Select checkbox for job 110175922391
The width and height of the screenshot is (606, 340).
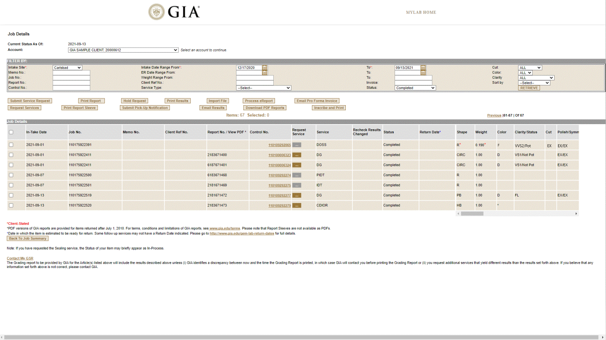[11, 145]
